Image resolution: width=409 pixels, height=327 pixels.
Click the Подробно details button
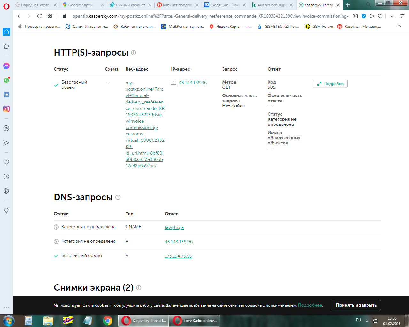tap(330, 84)
